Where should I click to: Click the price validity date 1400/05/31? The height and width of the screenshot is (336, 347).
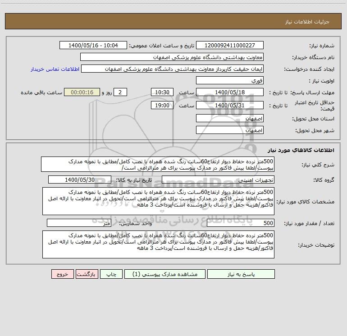[230, 105]
